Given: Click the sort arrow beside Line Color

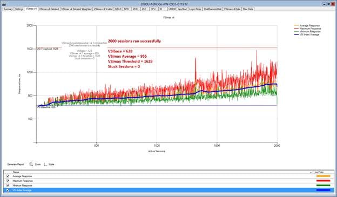Looking at the screenshot, I should (311, 172).
